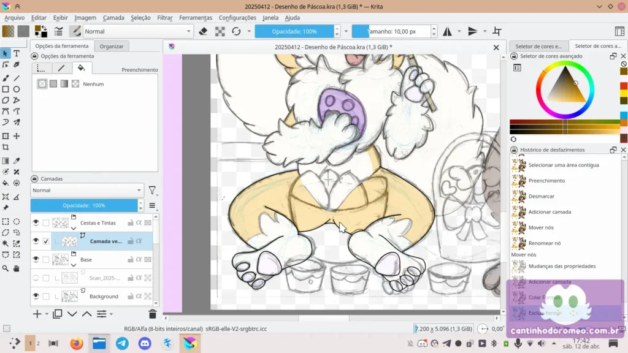Enable the Vertical Mirror tool

coord(473,31)
